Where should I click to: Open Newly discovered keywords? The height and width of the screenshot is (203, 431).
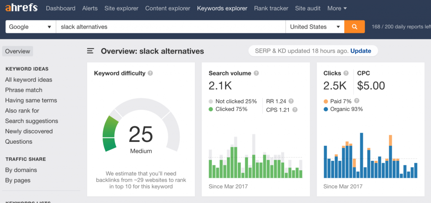tap(29, 131)
